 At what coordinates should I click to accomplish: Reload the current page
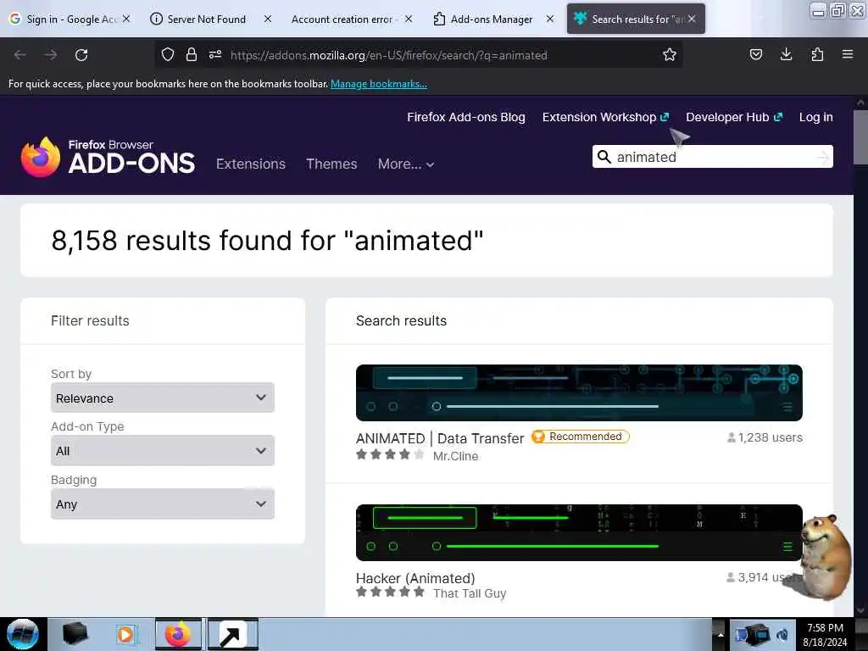pyautogui.click(x=81, y=55)
